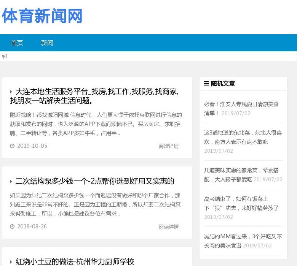Open sidebar article 几道美味实惠的家常菜
297x266 pixels.
coord(241,175)
